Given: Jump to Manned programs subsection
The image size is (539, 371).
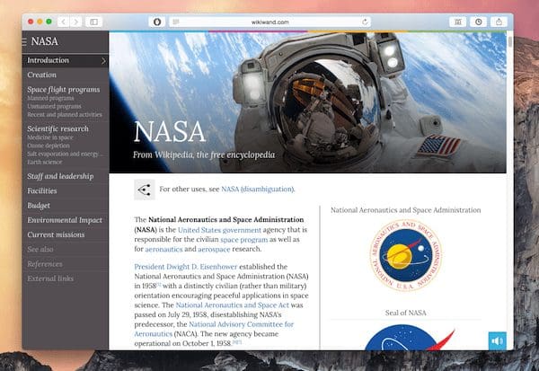Looking at the screenshot, I should point(50,98).
